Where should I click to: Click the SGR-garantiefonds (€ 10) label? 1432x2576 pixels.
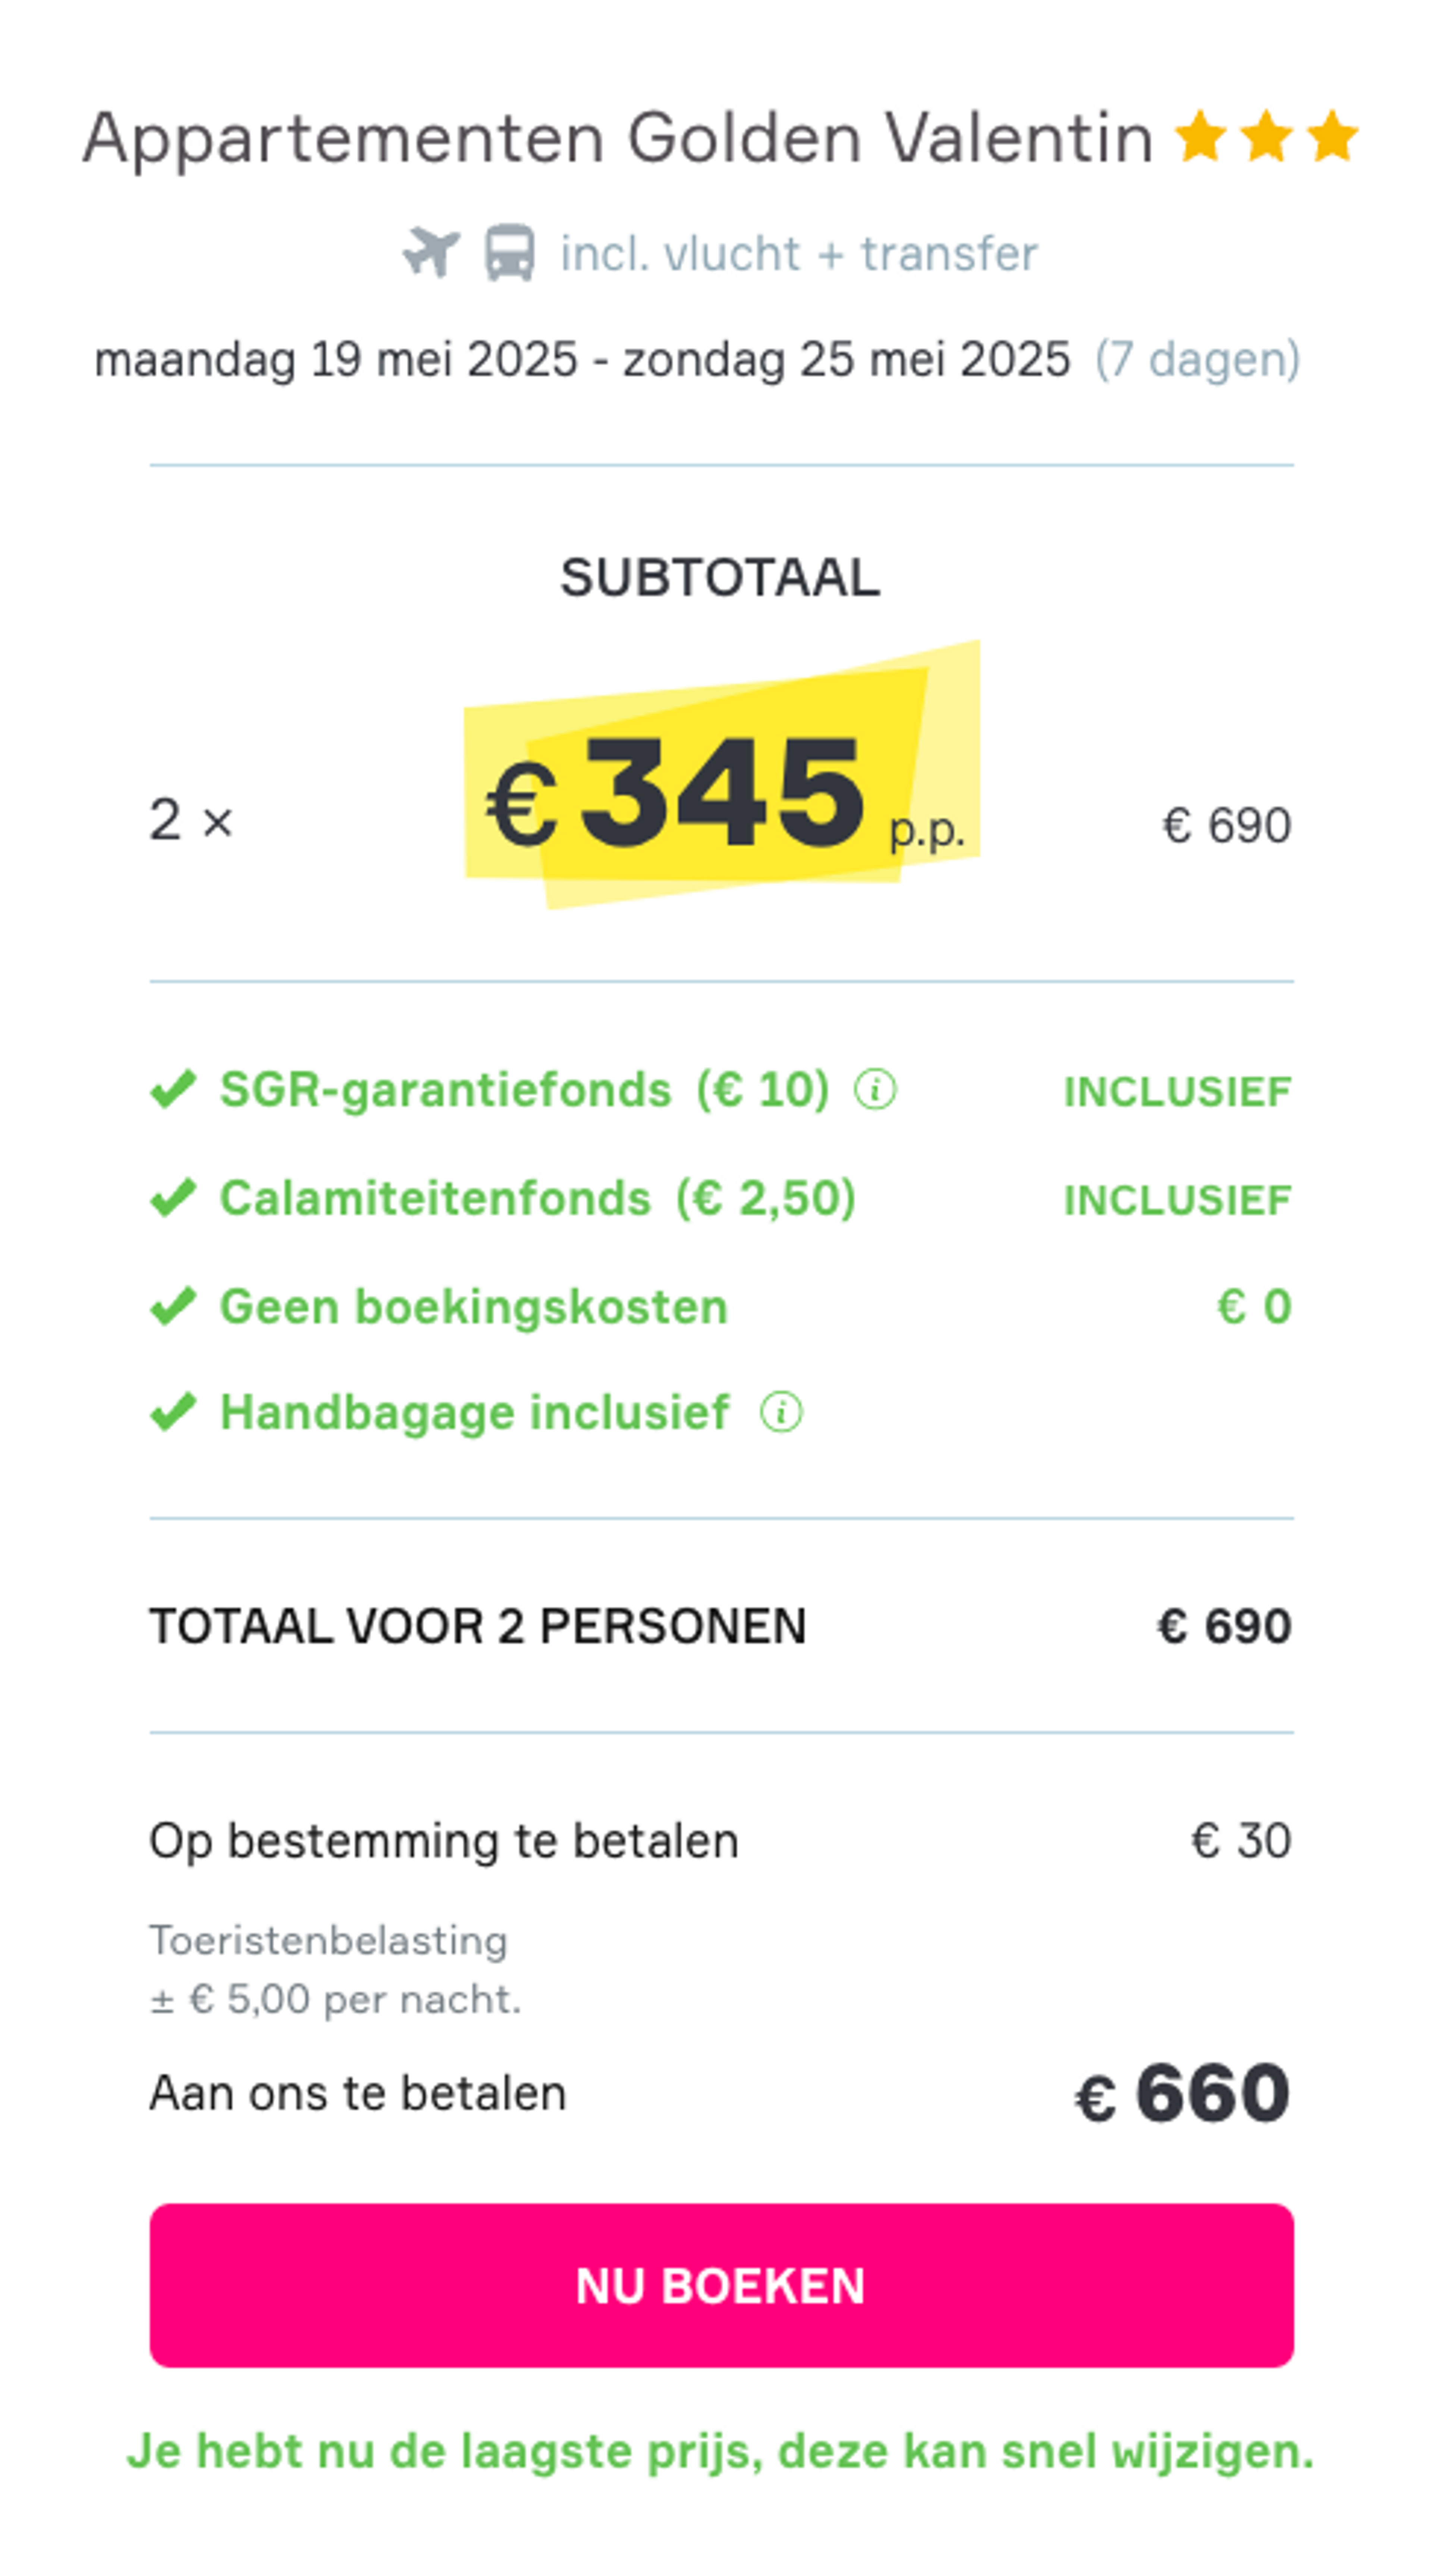pos(524,1089)
